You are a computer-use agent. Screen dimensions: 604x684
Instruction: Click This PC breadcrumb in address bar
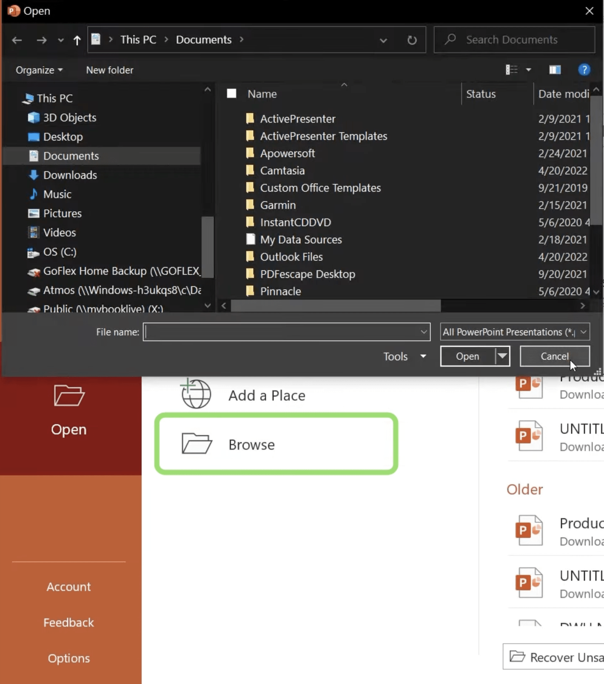tap(138, 40)
